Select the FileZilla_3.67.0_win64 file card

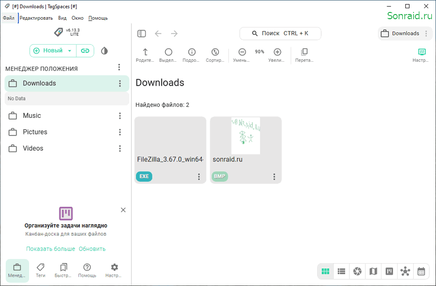(x=170, y=150)
